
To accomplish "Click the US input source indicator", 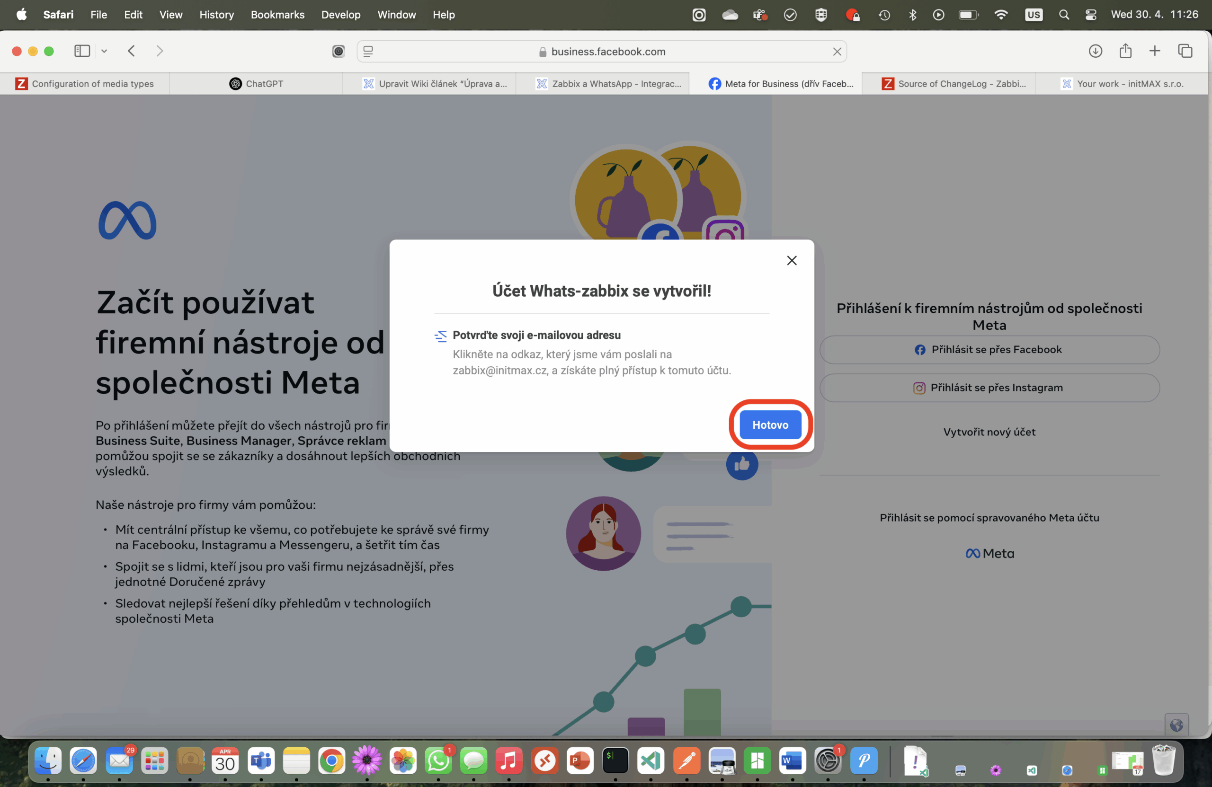I will [x=1033, y=15].
